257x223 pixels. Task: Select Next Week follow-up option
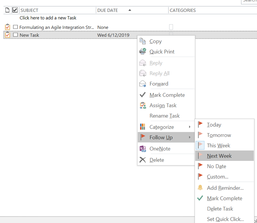coord(219,156)
